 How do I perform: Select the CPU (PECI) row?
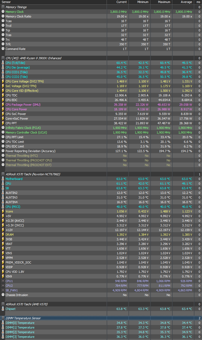pos(101,207)
